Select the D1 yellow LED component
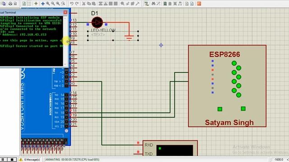The width and height of the screenshot is (289, 162). click(x=97, y=22)
